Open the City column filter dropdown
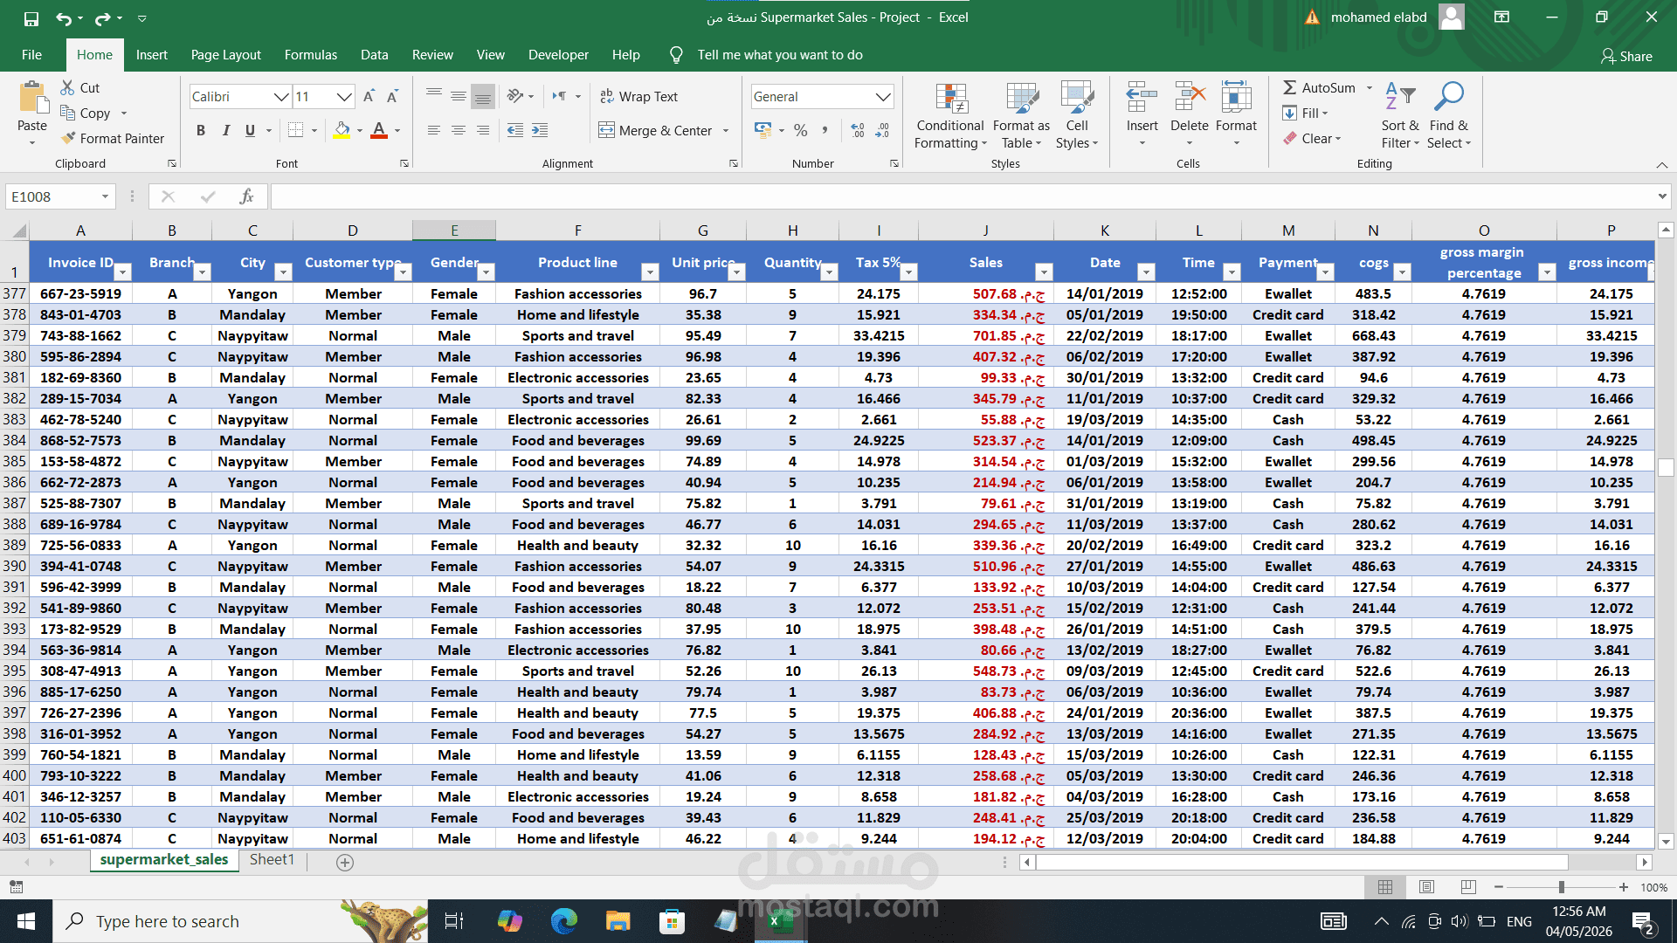1677x943 pixels. 282,272
